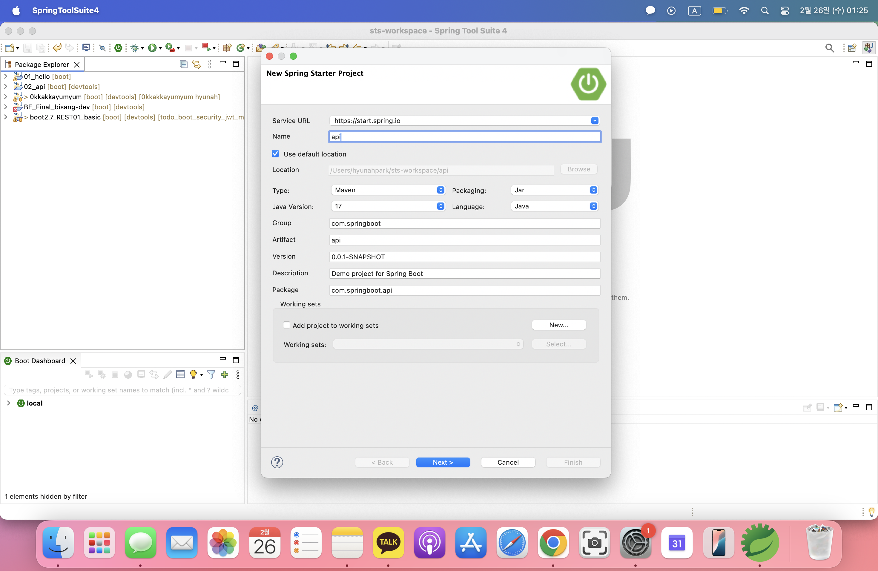The image size is (878, 571).
Task: Open the Java Version dropdown showing 17
Action: coord(388,206)
